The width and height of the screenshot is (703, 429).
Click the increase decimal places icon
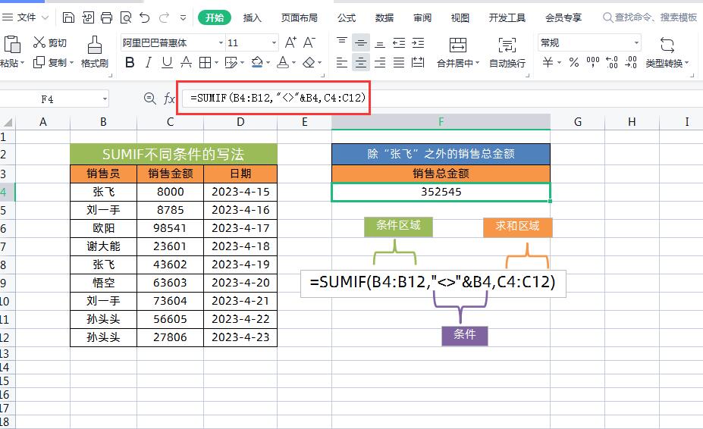pyautogui.click(x=611, y=62)
